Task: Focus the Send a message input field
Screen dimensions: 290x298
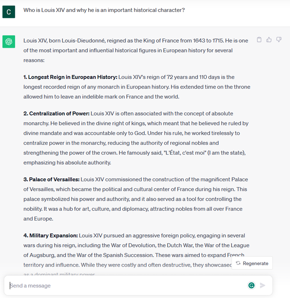Action: click(x=124, y=286)
